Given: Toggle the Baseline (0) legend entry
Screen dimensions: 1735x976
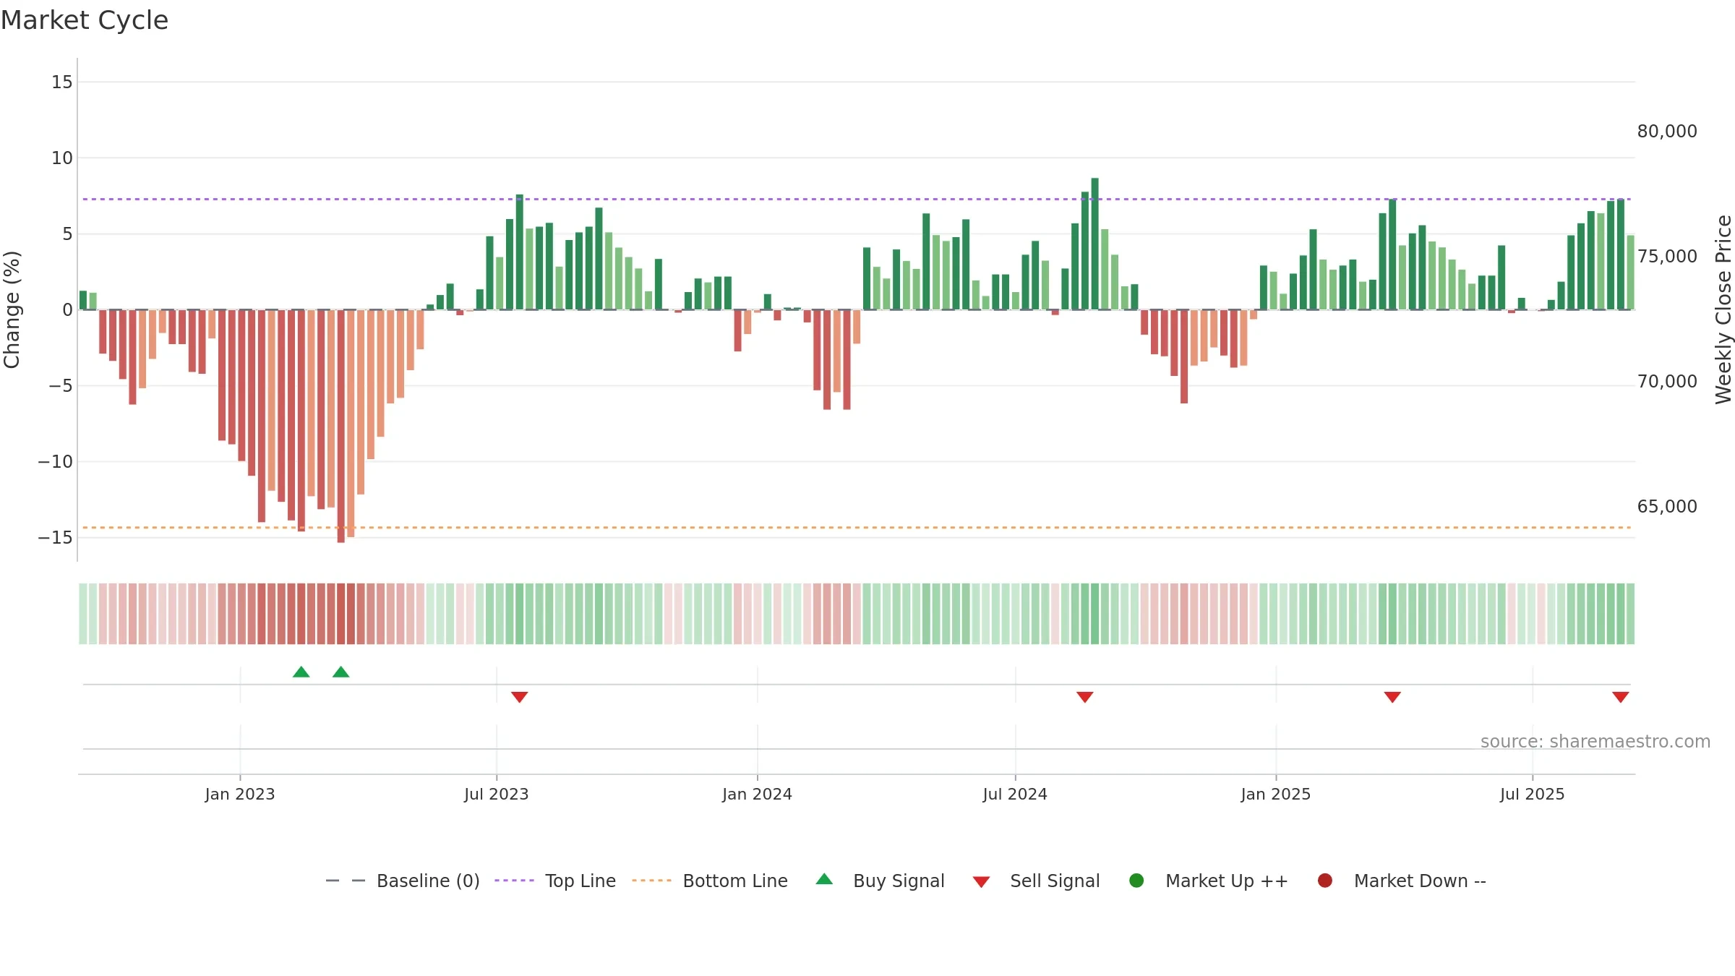Looking at the screenshot, I should pyautogui.click(x=403, y=881).
